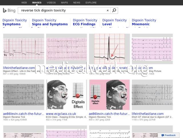
Task: Open the pink ECG thumbnail above 1595 x 858
Action: click(67, 49)
